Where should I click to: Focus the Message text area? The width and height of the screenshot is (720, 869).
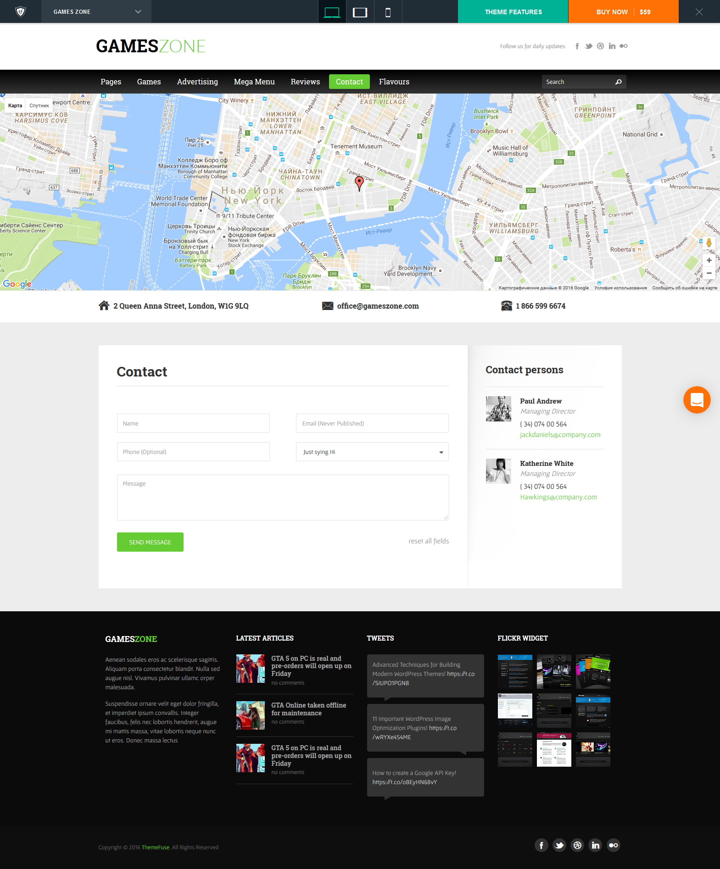[283, 498]
